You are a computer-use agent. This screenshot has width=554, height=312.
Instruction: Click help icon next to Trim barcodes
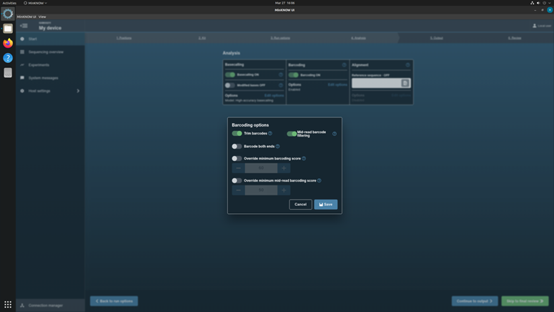point(270,134)
